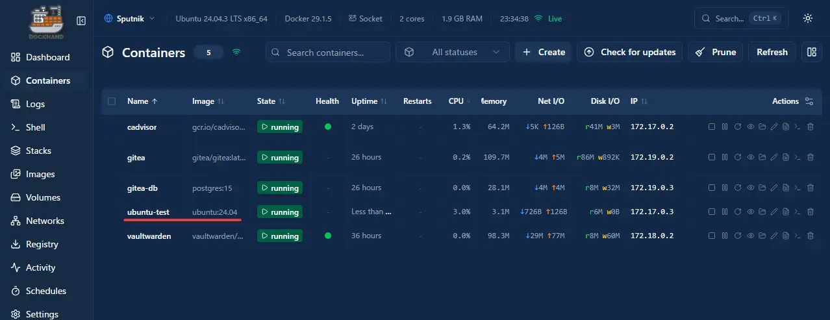Toggle light/dark theme sun icon
This screenshot has height=320, width=830.
807,18
